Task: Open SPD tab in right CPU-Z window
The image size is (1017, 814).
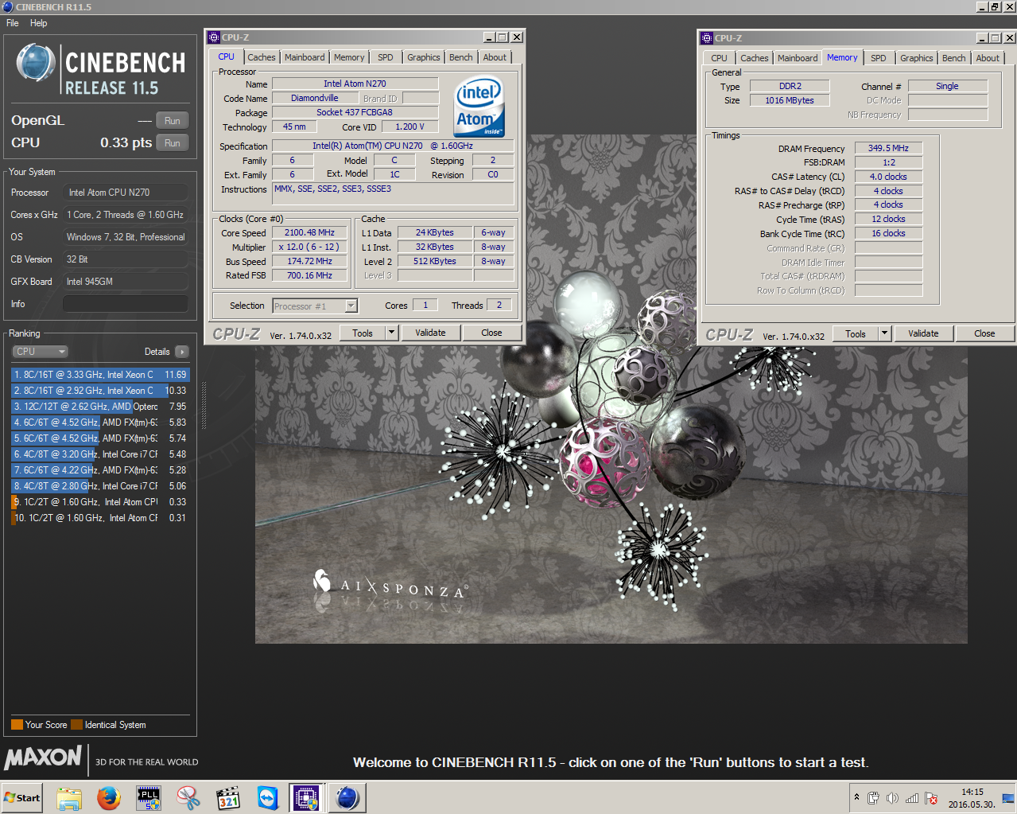Action: [879, 58]
